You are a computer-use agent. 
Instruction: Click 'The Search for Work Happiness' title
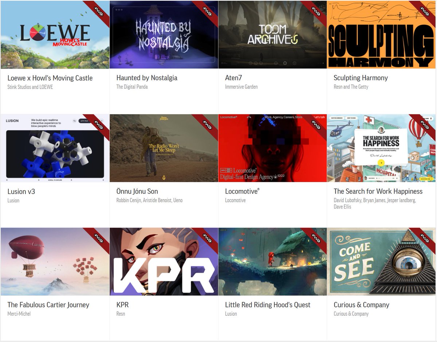tap(378, 191)
